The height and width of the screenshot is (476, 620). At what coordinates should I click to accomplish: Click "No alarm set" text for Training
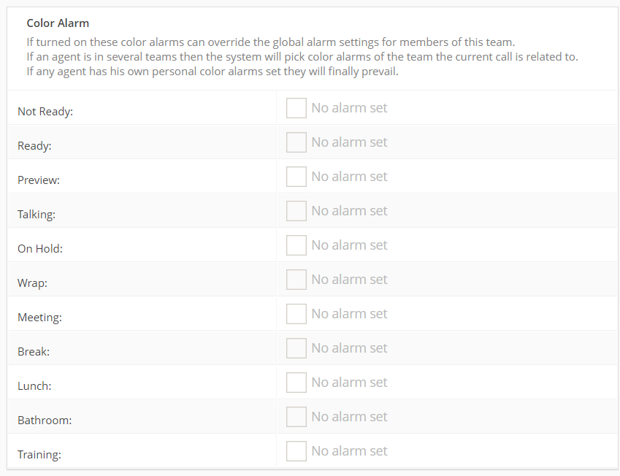click(x=349, y=450)
